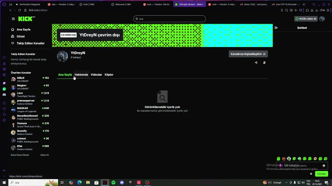Open MASKAR League of Legends channel
The width and height of the screenshot is (332, 186).
(30, 110)
